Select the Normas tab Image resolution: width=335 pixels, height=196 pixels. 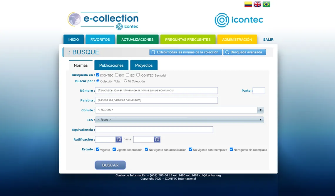[x=81, y=65]
